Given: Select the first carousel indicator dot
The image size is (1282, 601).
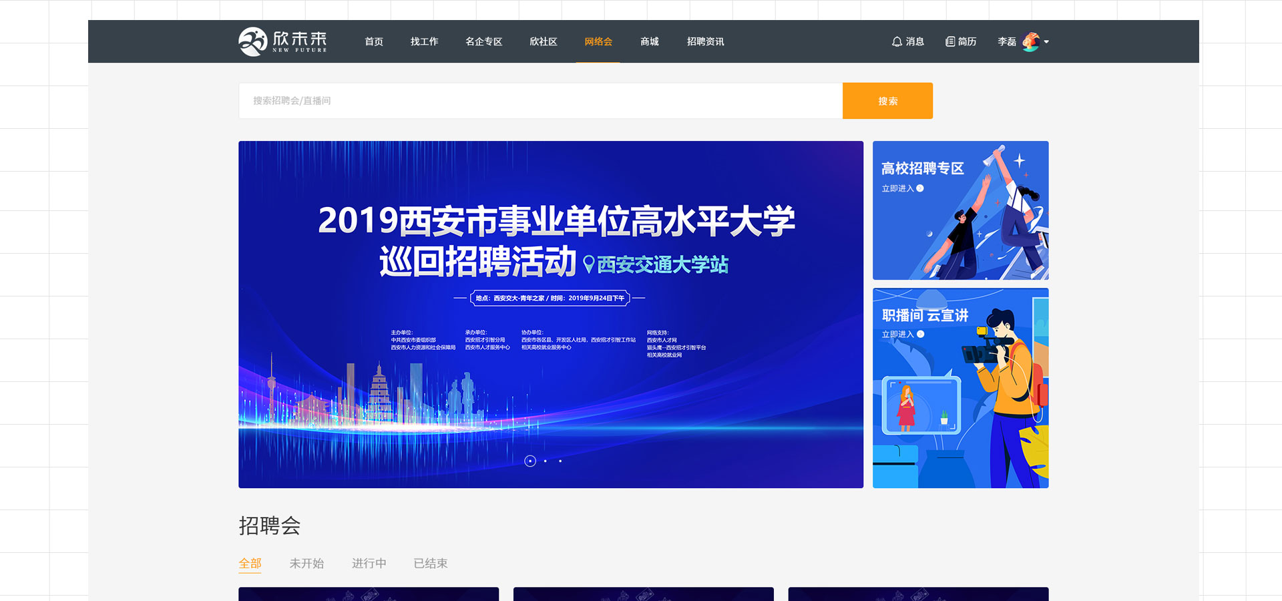Looking at the screenshot, I should (x=530, y=461).
